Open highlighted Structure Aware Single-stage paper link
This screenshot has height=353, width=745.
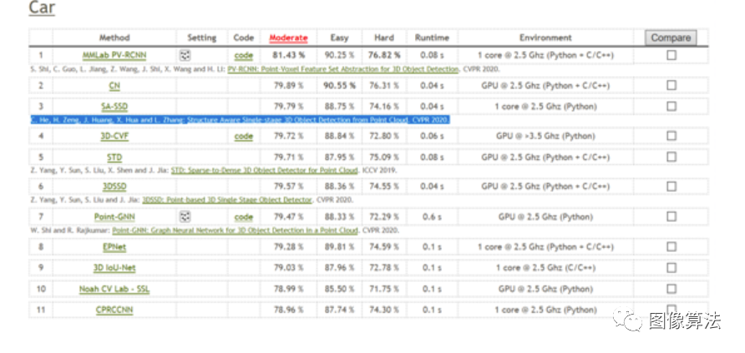point(297,120)
